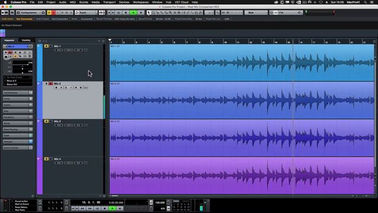Viewport: 378px width, 213px height.
Task: Click the Add Track plus icon
Action: [99, 41]
